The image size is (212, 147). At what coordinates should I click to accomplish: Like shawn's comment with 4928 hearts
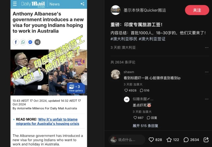130,90
